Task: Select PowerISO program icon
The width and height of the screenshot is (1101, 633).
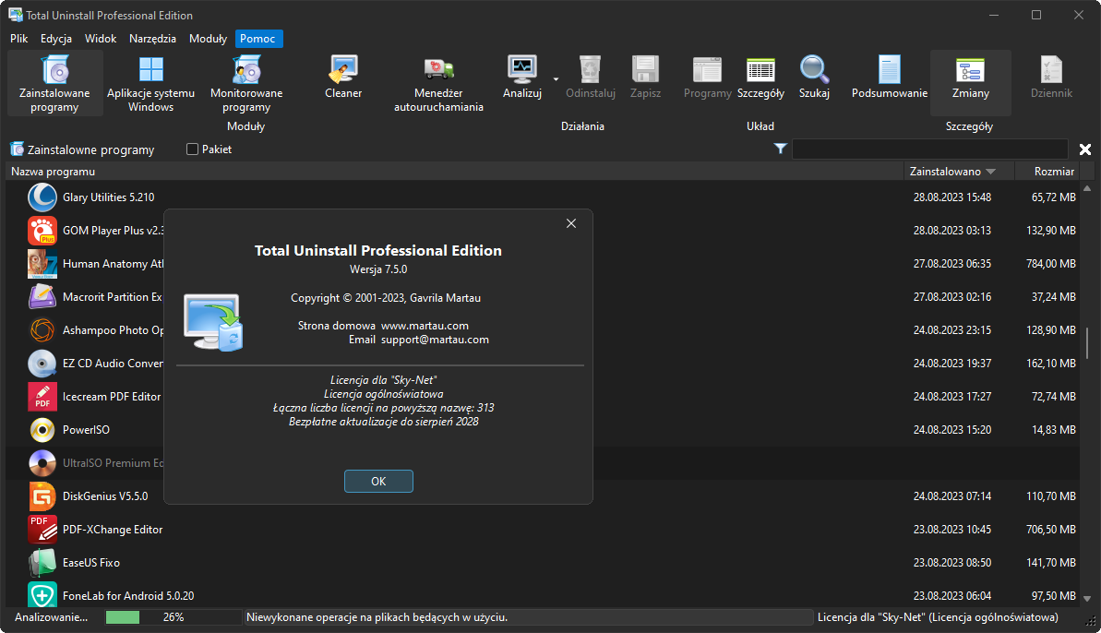Action: pos(42,429)
